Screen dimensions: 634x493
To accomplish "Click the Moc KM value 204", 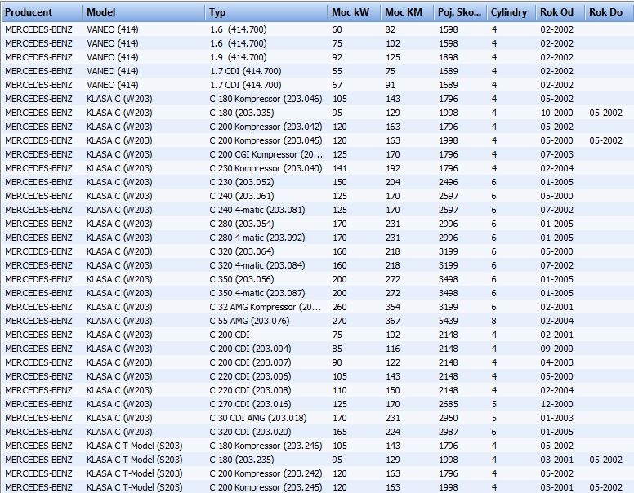I will (x=393, y=182).
